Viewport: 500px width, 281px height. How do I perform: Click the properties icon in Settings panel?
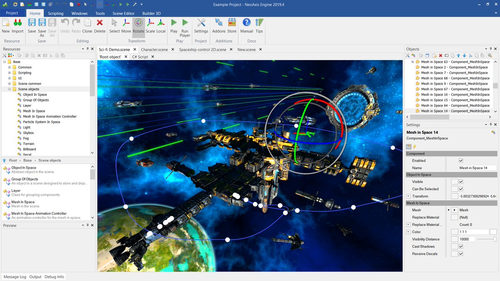[409, 147]
